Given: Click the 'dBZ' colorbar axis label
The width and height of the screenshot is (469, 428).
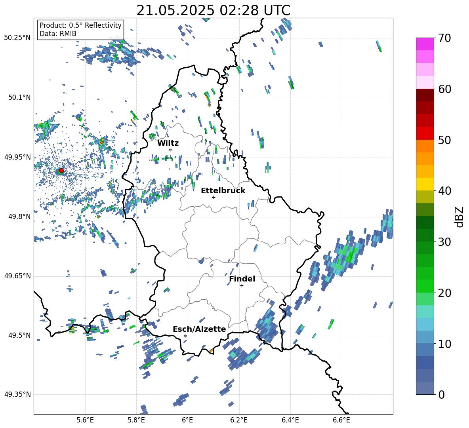Looking at the screenshot, I should click(460, 217).
